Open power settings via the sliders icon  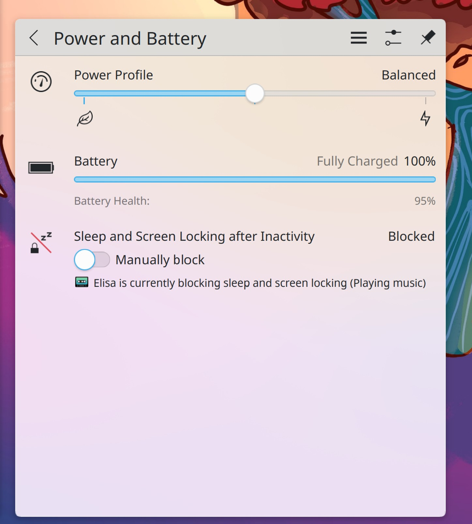(393, 38)
